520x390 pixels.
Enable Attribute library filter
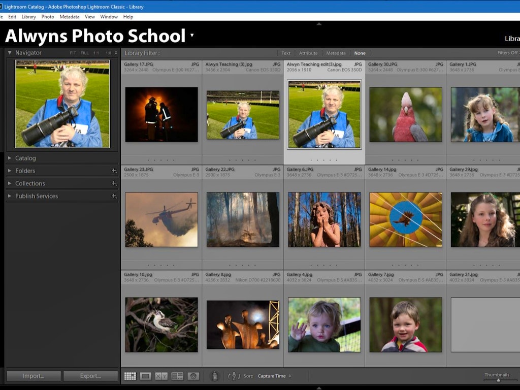point(308,53)
